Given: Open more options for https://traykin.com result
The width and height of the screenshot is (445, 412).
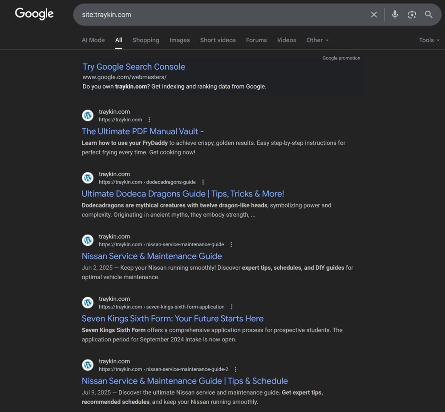Looking at the screenshot, I should pyautogui.click(x=149, y=120).
